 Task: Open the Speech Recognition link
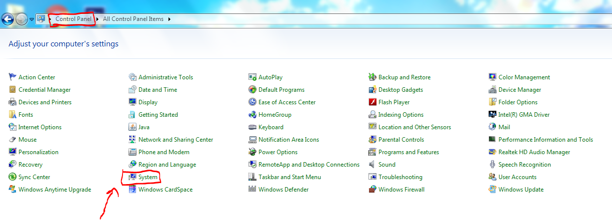pyautogui.click(x=524, y=165)
